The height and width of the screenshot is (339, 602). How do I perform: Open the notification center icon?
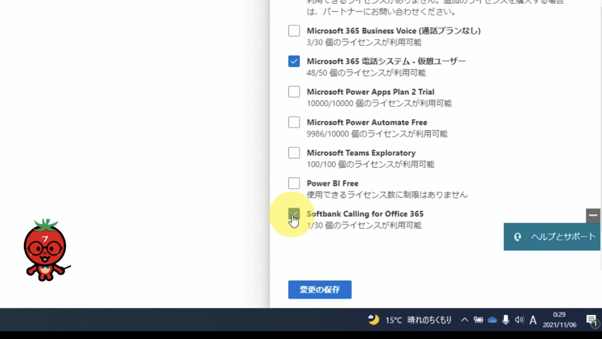pyautogui.click(x=591, y=320)
